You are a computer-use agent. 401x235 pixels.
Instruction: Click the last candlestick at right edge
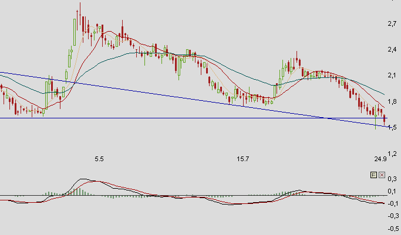[x=385, y=120]
